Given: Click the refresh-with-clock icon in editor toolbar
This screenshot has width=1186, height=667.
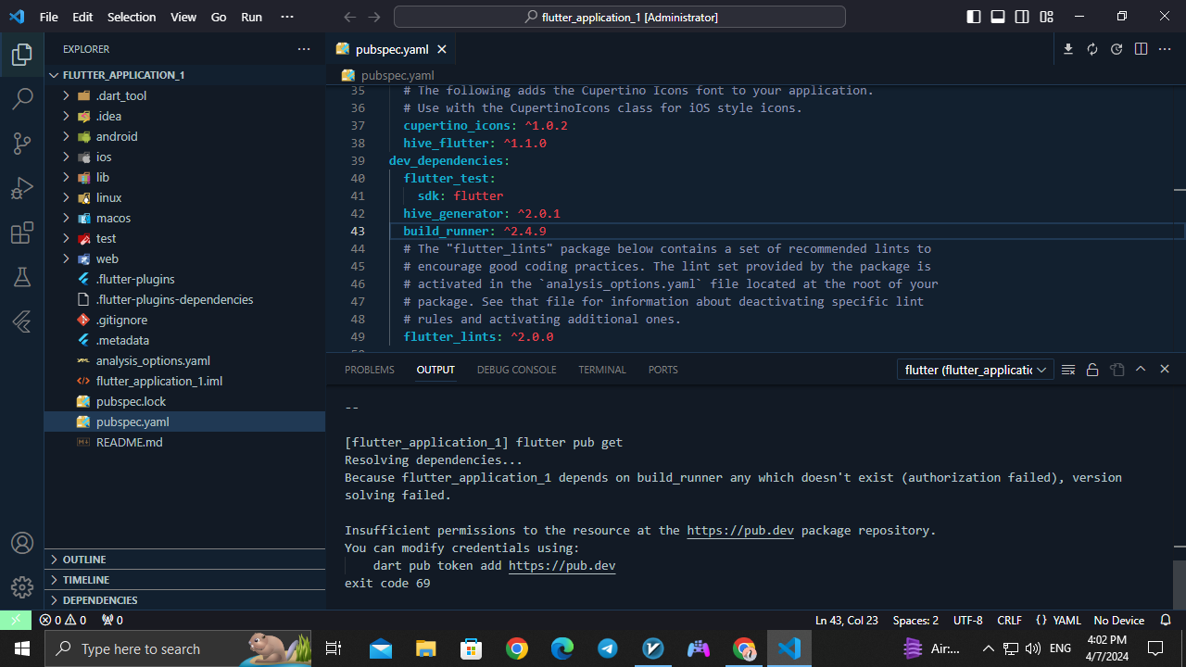Looking at the screenshot, I should [1117, 49].
